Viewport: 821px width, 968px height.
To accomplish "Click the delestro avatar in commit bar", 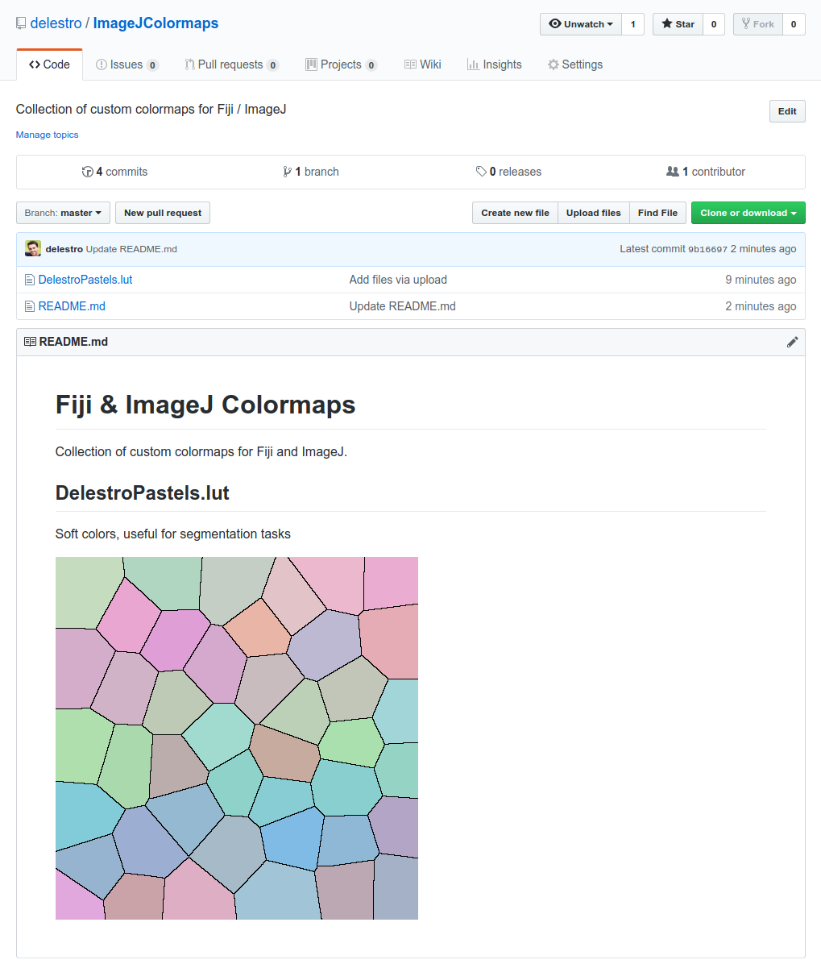I will [x=33, y=248].
